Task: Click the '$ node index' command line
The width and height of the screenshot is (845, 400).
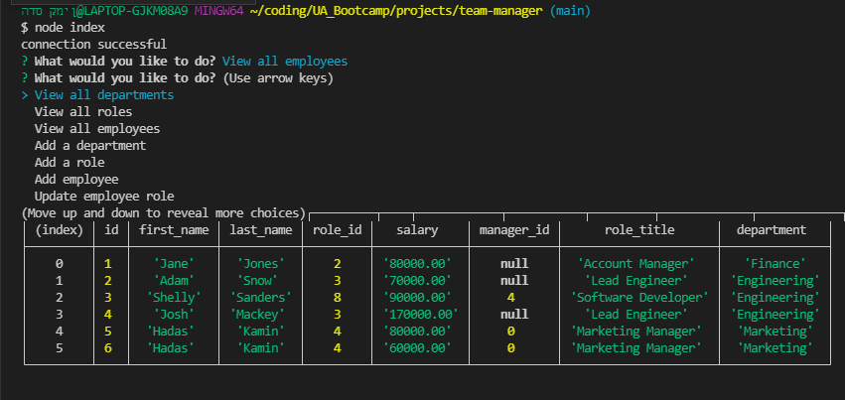Action: tap(63, 28)
